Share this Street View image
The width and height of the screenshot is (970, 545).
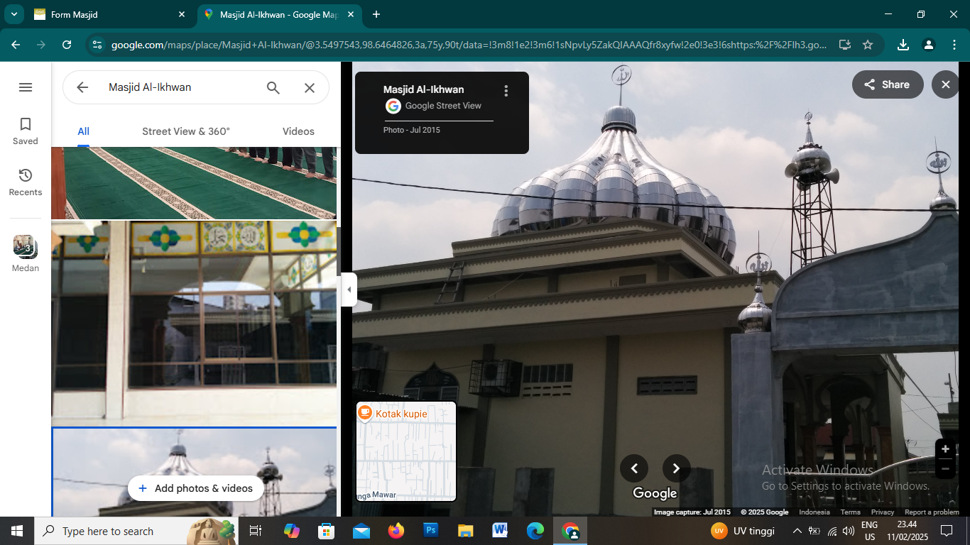coord(887,84)
